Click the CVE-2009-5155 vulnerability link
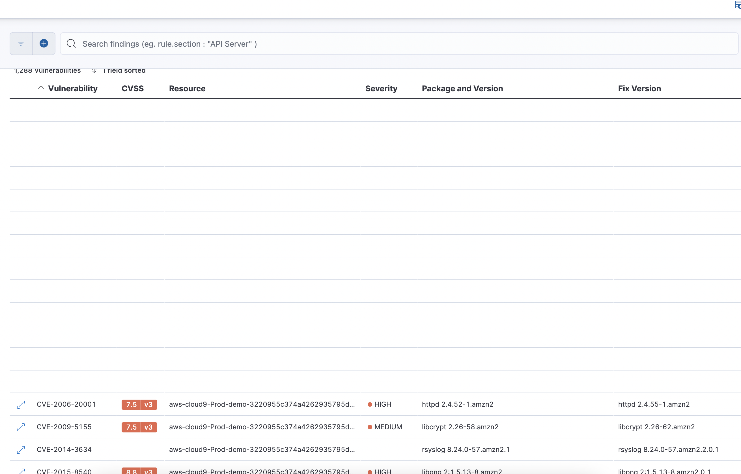The height and width of the screenshot is (474, 741). point(64,427)
